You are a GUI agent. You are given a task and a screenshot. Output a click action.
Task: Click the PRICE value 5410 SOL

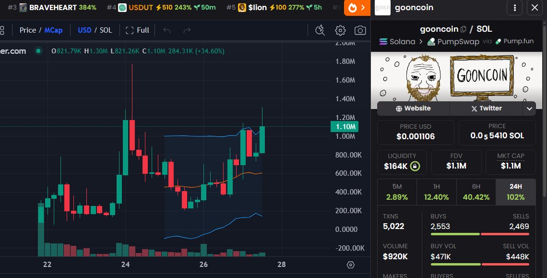coord(497,136)
